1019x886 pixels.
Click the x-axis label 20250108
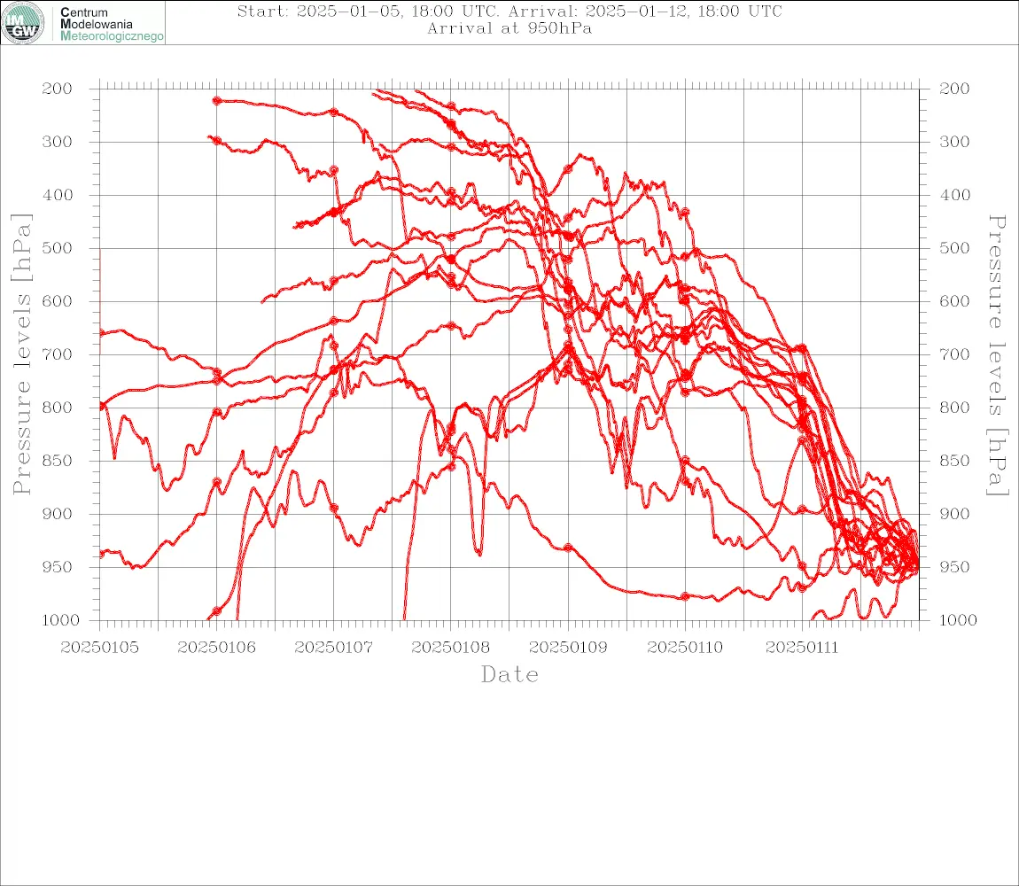tap(451, 648)
